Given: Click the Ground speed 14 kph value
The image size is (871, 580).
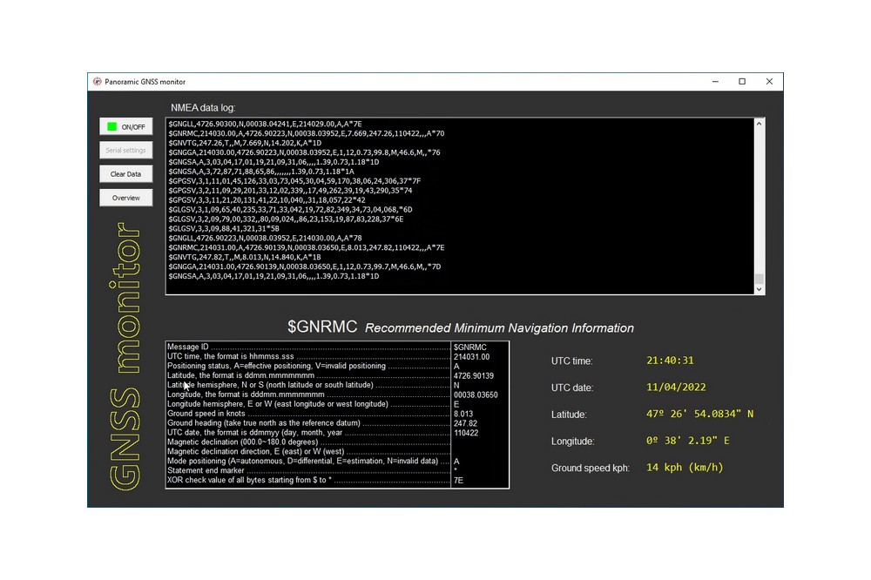Looking at the screenshot, I should tap(685, 467).
